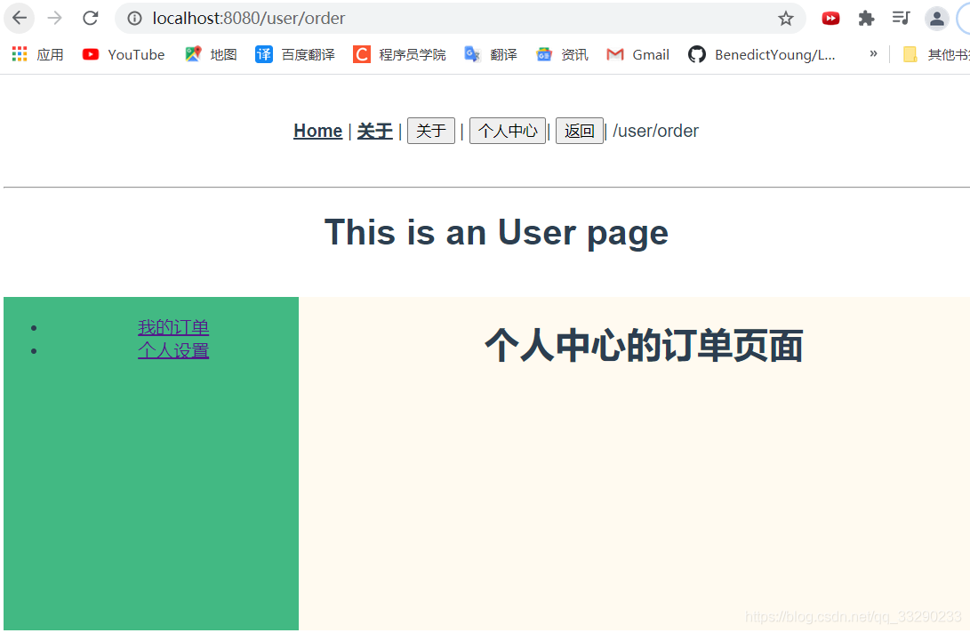
Task: Open the 个人设置 sidebar link
Action: (173, 350)
